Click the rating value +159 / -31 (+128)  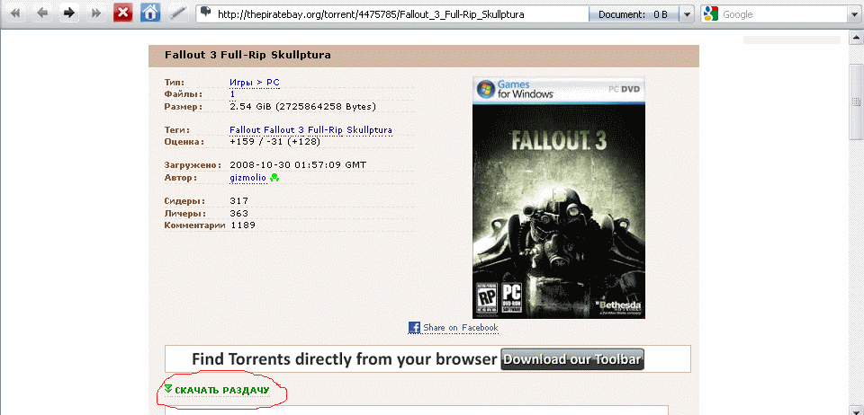275,142
